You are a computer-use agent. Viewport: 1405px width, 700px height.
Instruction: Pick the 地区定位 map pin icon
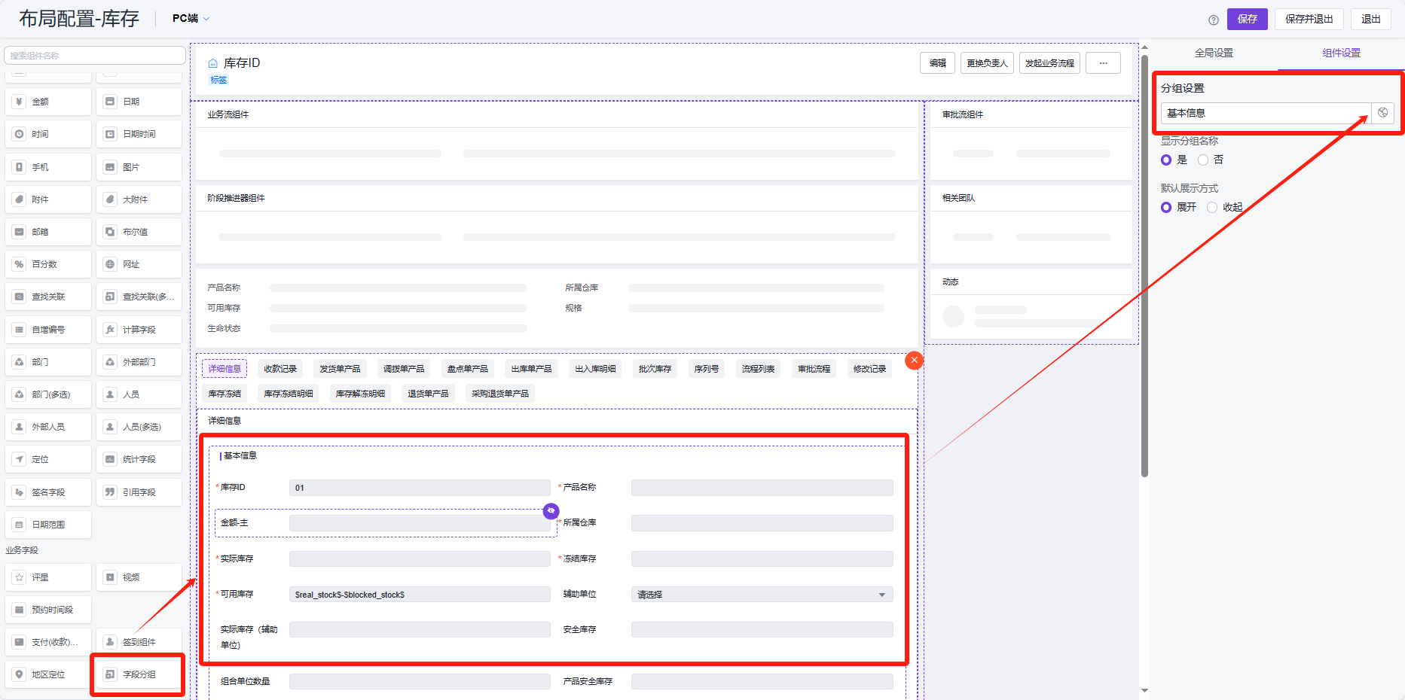click(x=20, y=674)
